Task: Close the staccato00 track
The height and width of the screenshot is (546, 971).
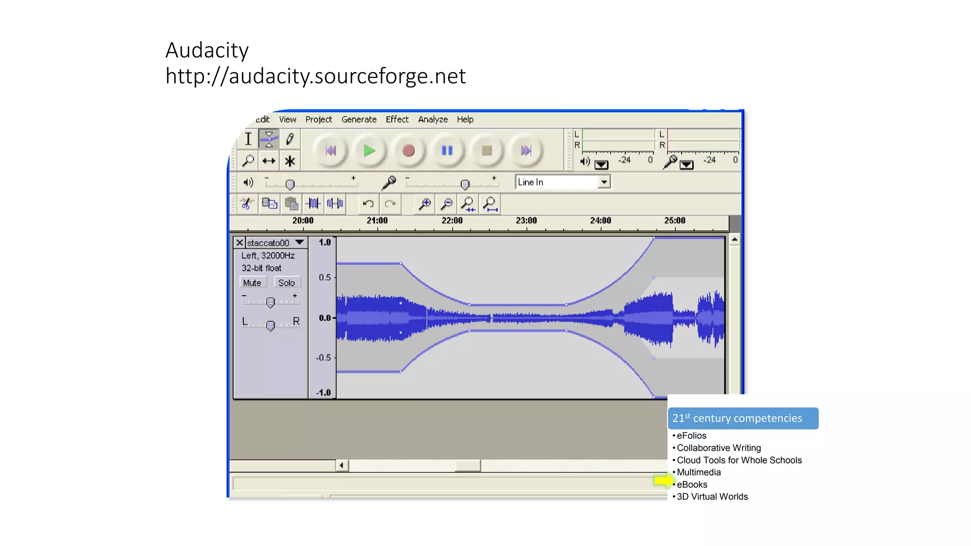Action: [239, 243]
